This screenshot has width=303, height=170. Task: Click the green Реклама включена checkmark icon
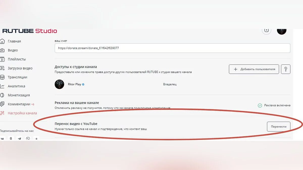[x=260, y=105]
